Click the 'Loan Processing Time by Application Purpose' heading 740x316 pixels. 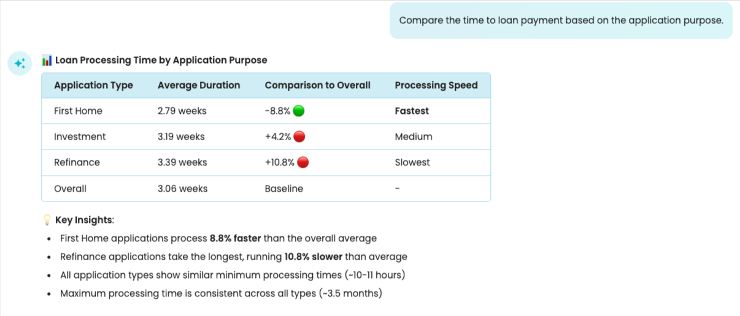click(161, 60)
